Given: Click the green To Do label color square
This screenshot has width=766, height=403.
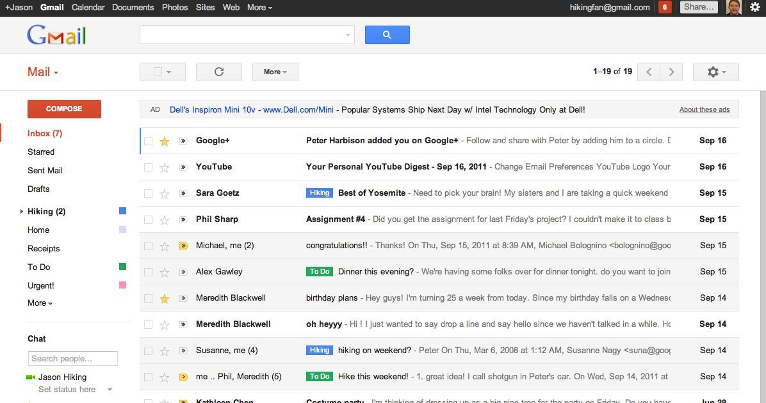Looking at the screenshot, I should tap(122, 267).
